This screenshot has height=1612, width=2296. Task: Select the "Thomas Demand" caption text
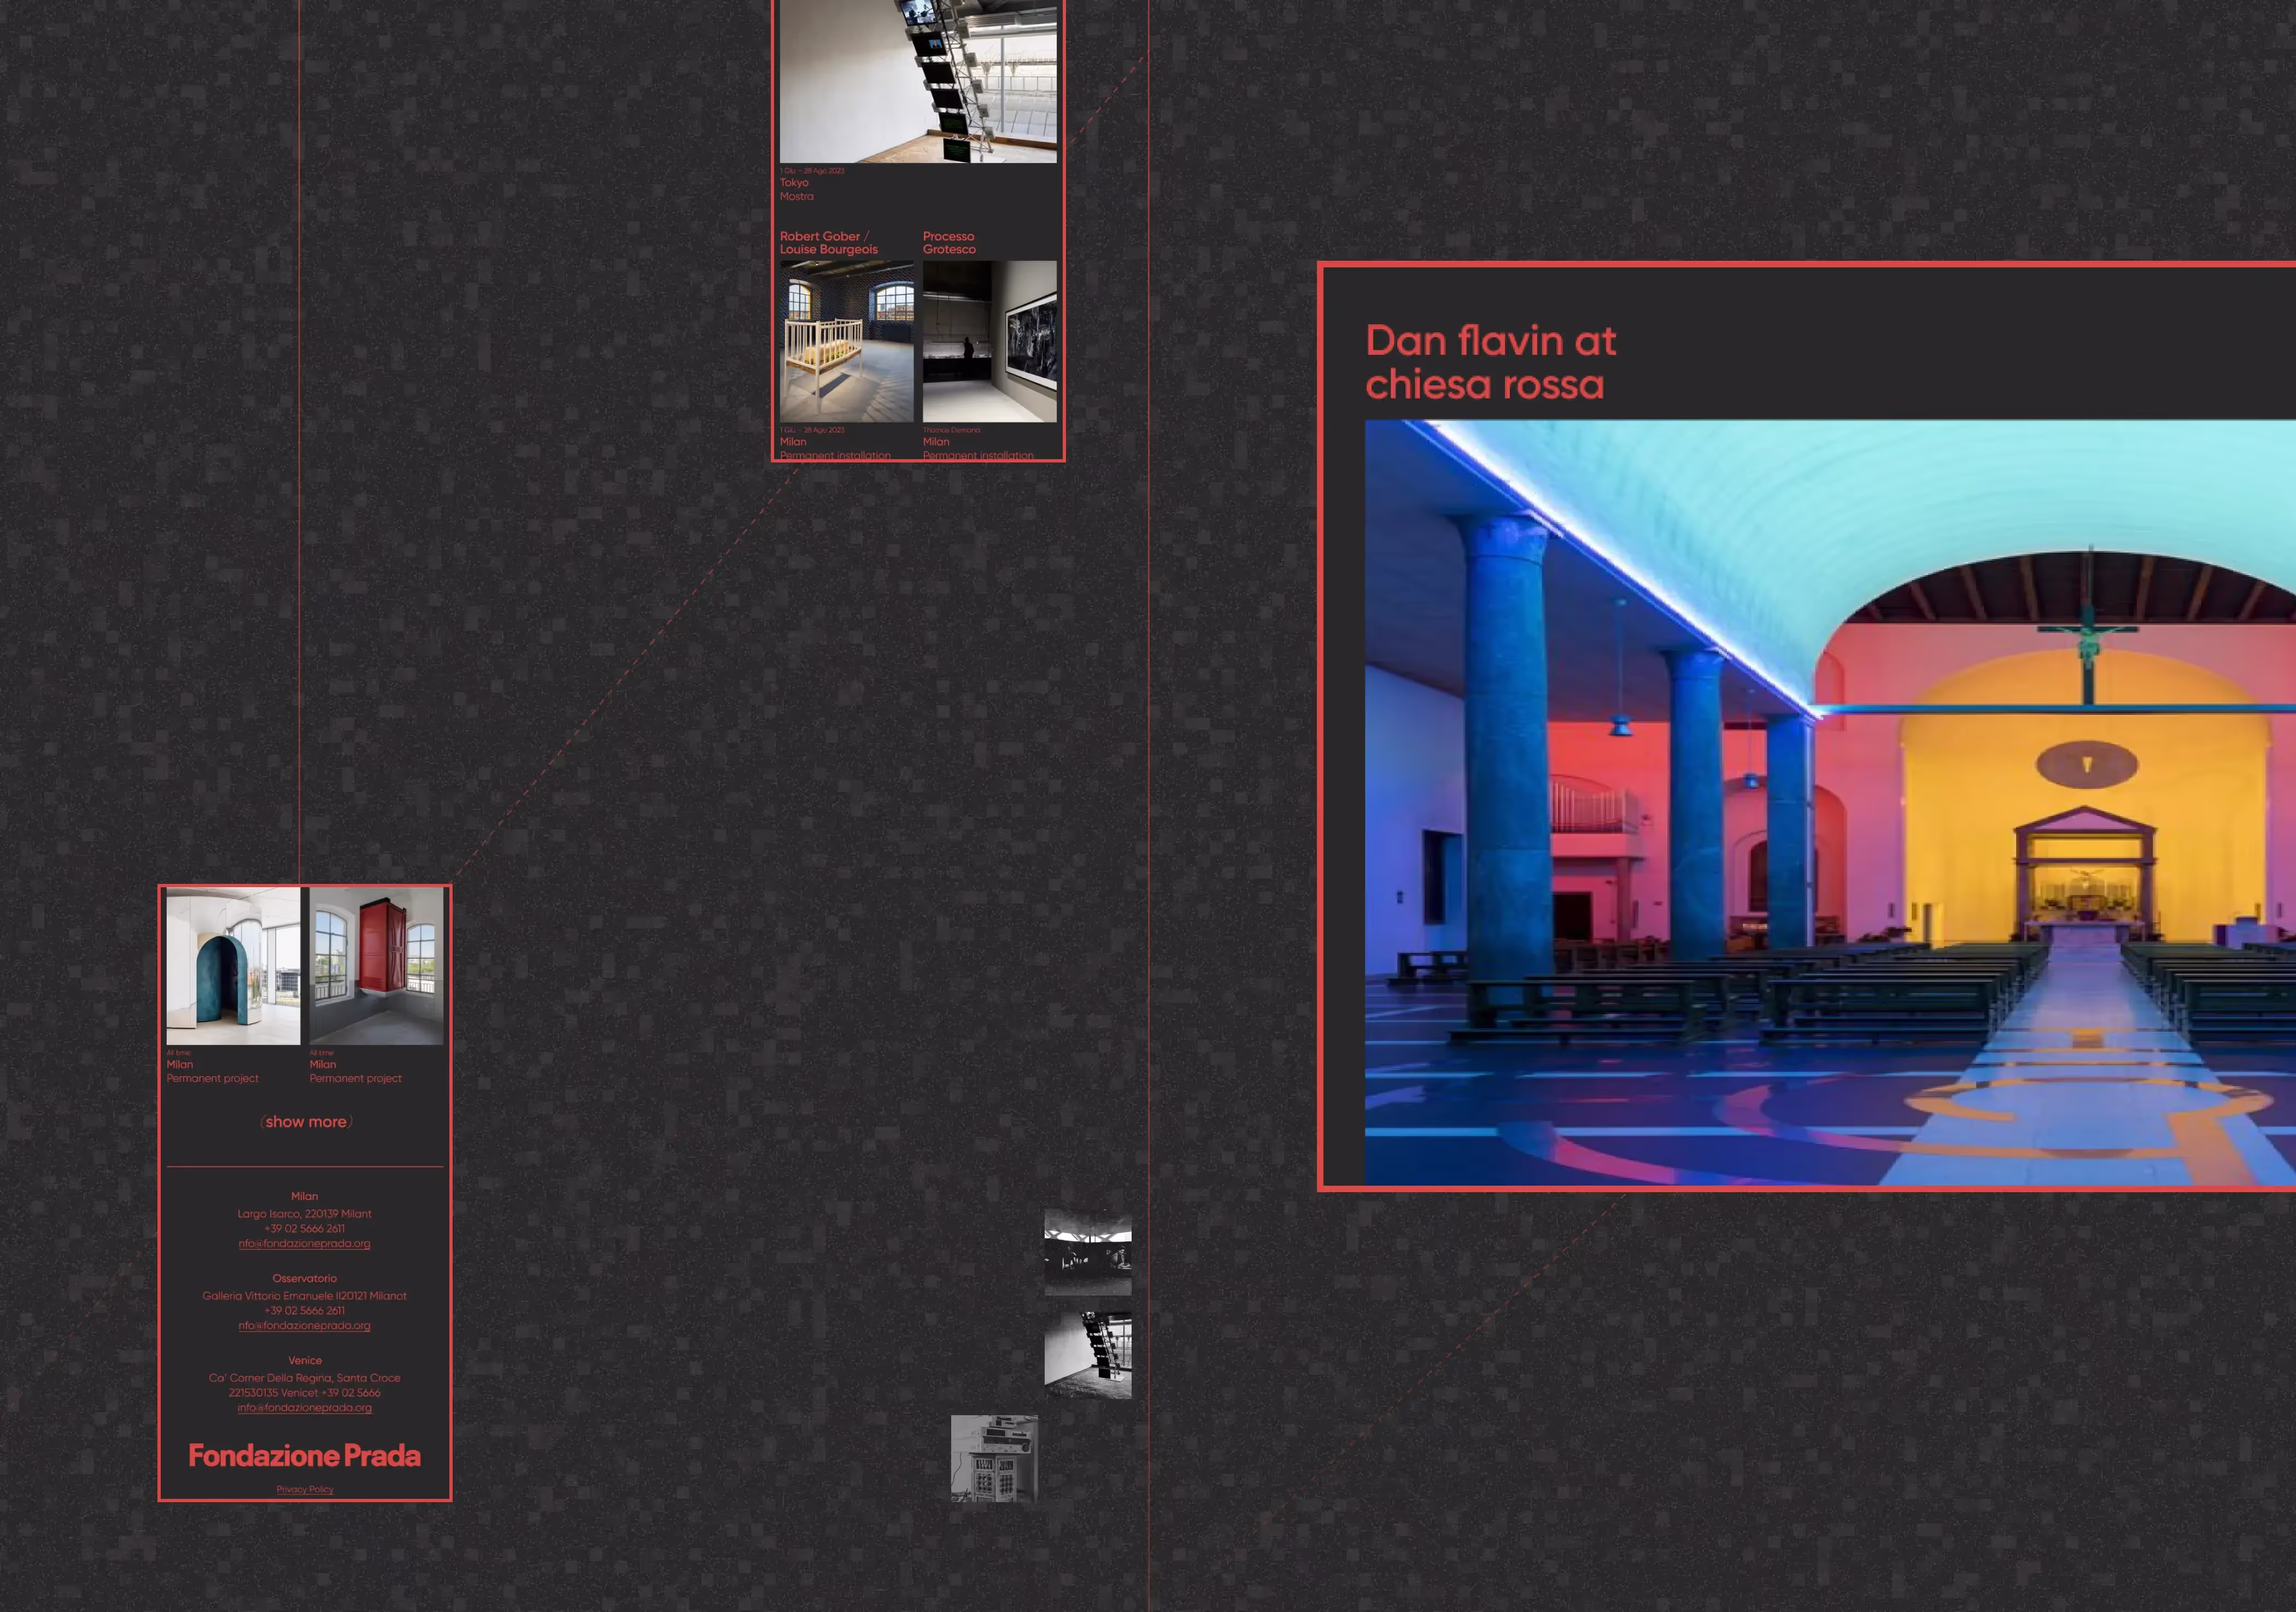[x=952, y=430]
